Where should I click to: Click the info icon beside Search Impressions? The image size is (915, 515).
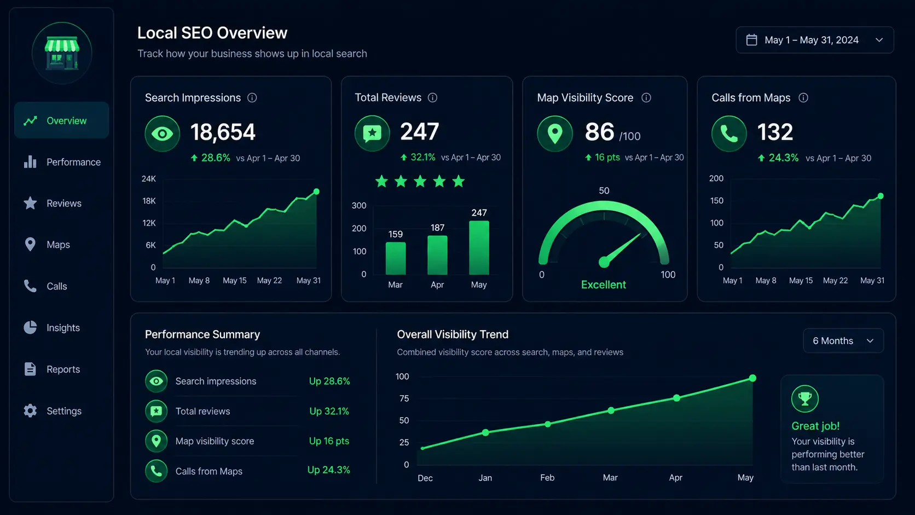tap(252, 98)
